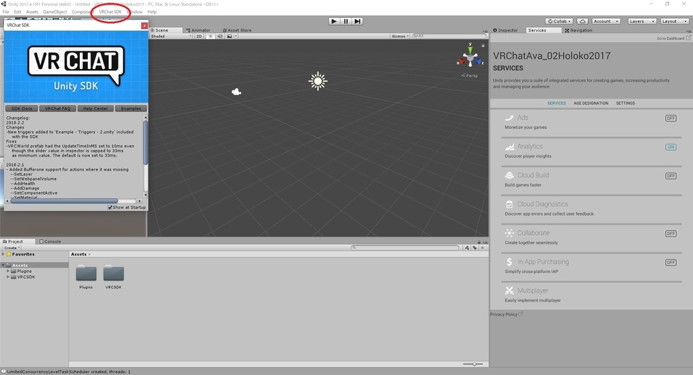
Task: Click the scene effects image icon
Action: (x=229, y=36)
